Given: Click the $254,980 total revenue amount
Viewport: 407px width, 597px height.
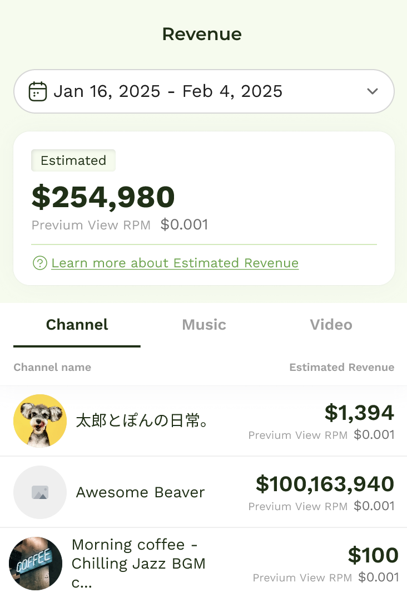Looking at the screenshot, I should pos(103,197).
